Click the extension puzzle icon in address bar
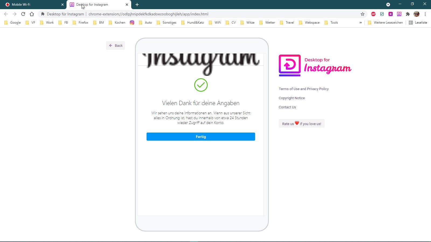This screenshot has height=242, width=431. point(43,14)
